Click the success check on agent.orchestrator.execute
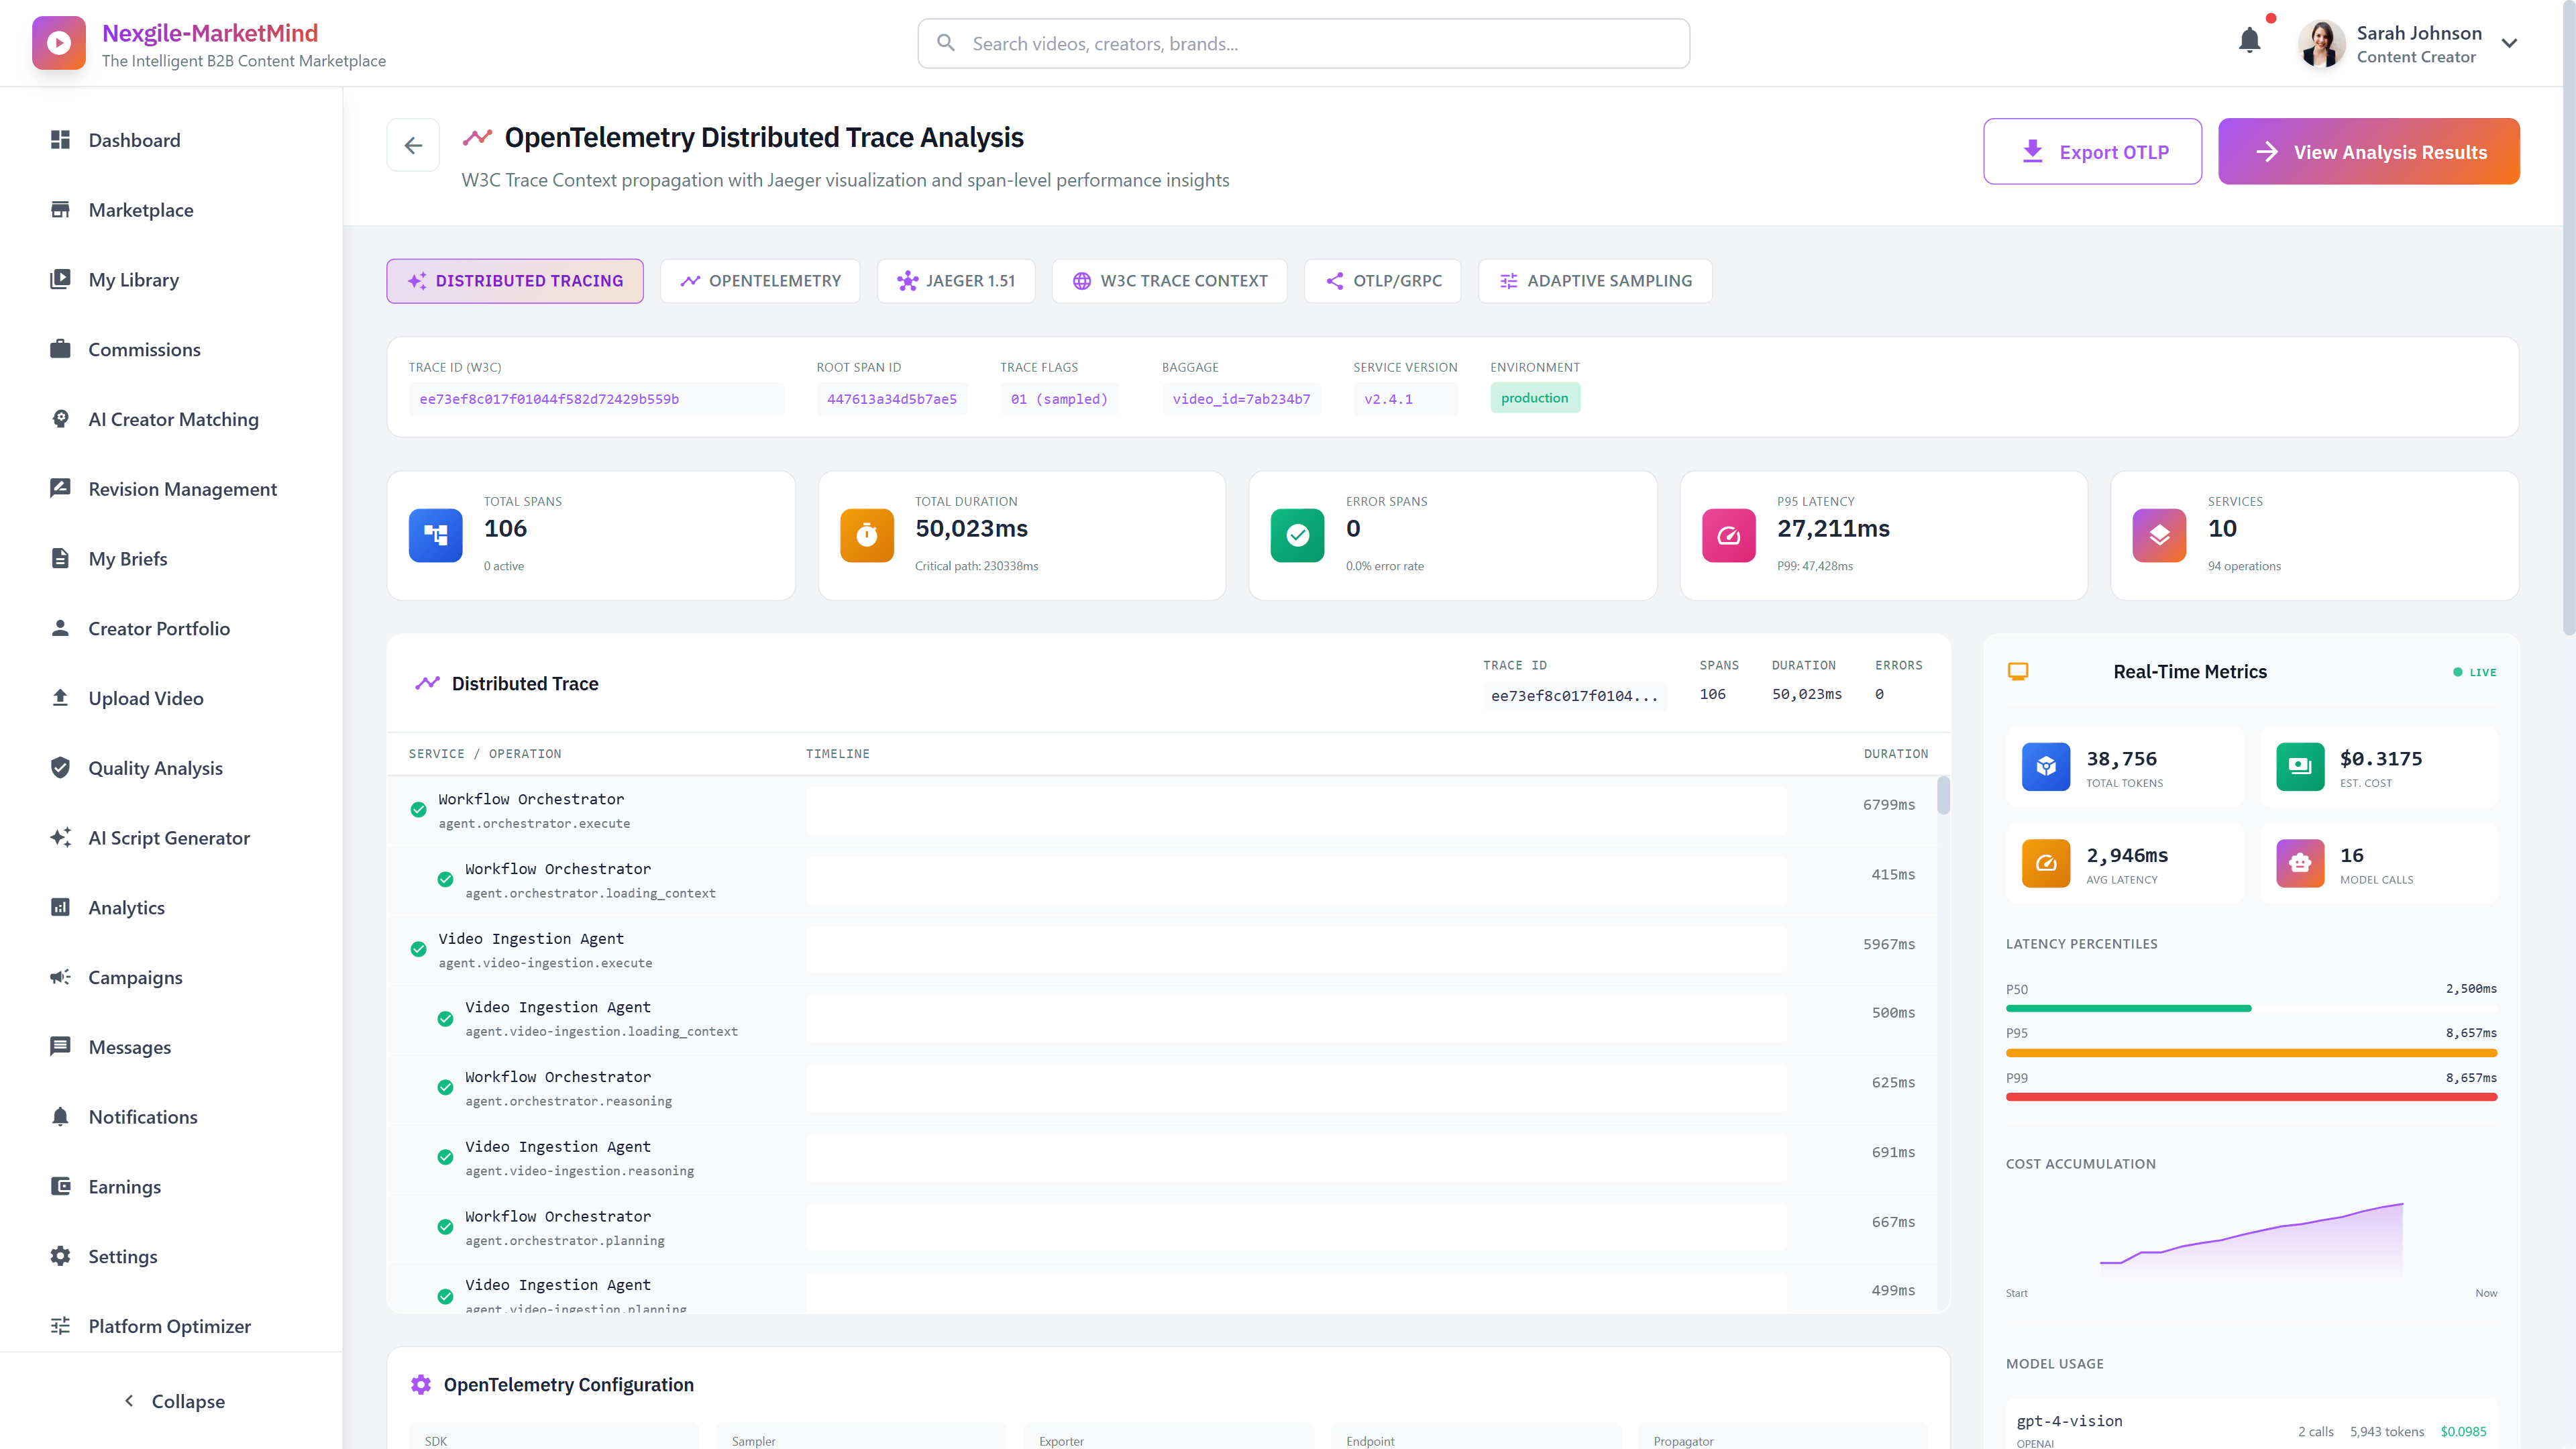 click(x=418, y=810)
